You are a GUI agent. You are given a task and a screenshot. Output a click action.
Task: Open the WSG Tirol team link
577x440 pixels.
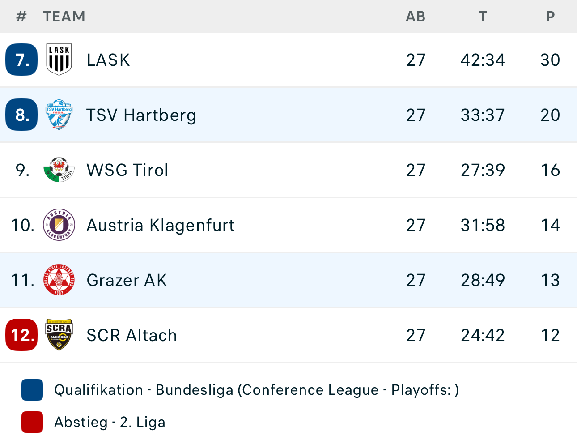[x=127, y=170]
